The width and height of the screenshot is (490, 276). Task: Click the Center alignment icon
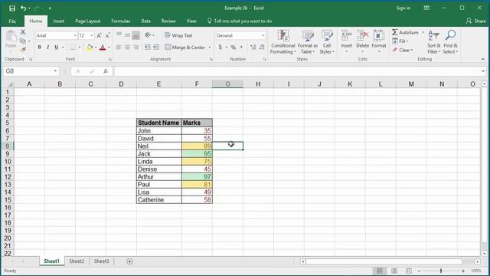(x=128, y=48)
